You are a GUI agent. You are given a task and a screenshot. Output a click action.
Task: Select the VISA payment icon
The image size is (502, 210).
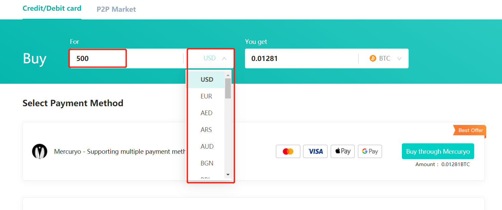pos(315,151)
